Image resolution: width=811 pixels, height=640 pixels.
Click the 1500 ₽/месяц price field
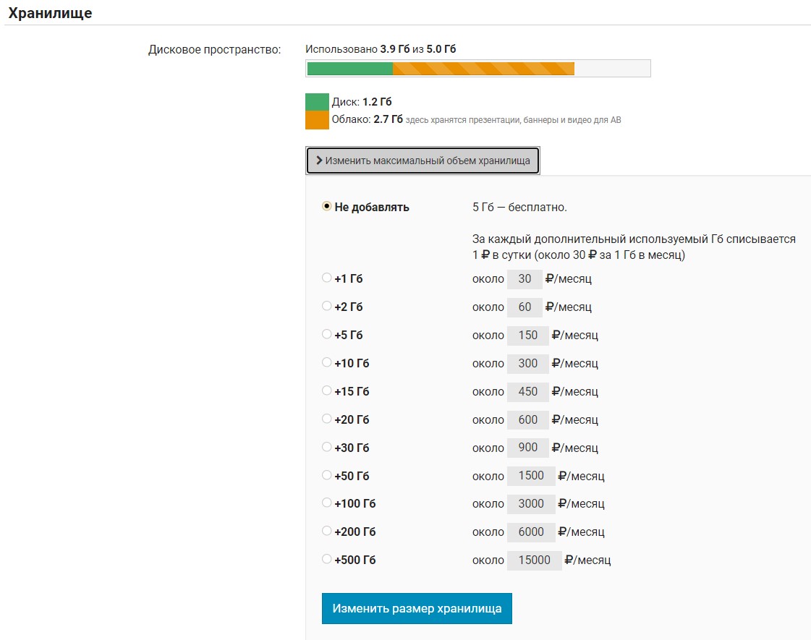[x=531, y=476]
